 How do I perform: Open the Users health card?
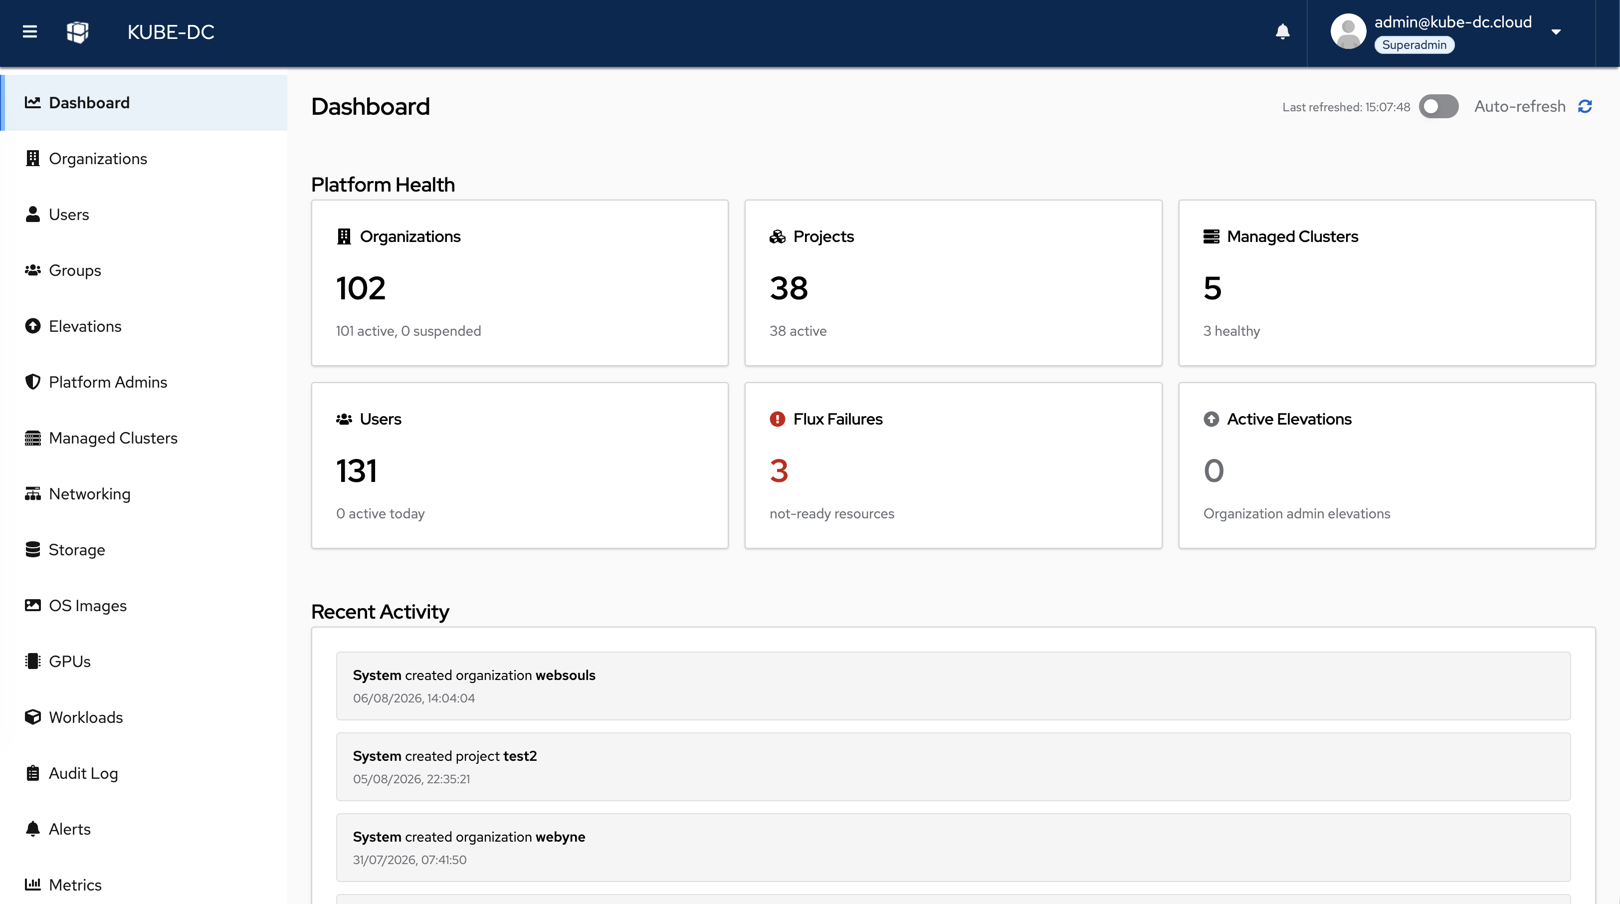coord(519,465)
